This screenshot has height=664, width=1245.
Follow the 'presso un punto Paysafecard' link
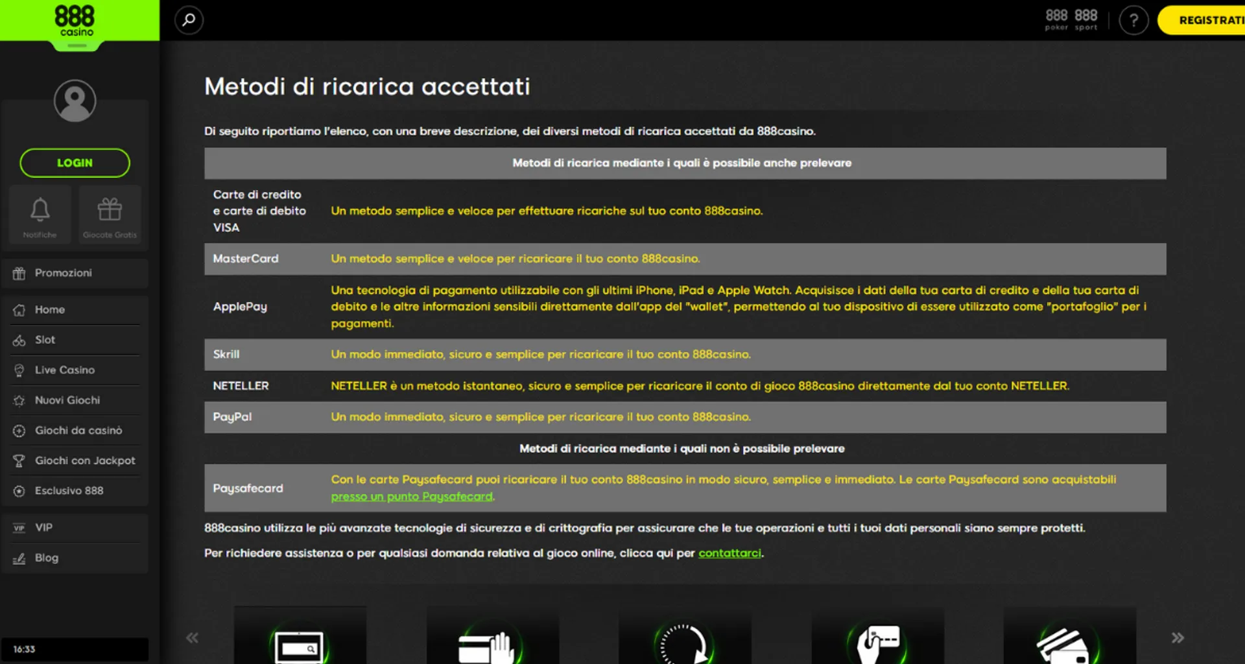point(412,497)
